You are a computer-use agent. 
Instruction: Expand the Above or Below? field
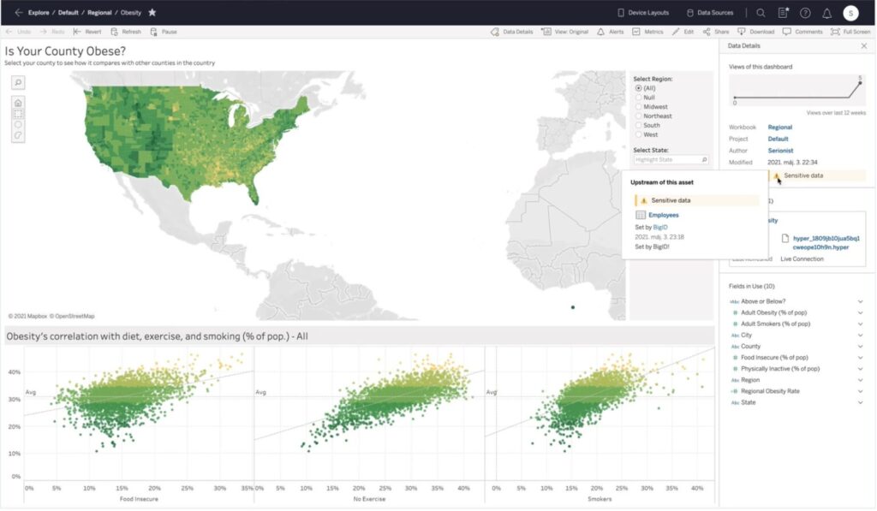pos(860,301)
